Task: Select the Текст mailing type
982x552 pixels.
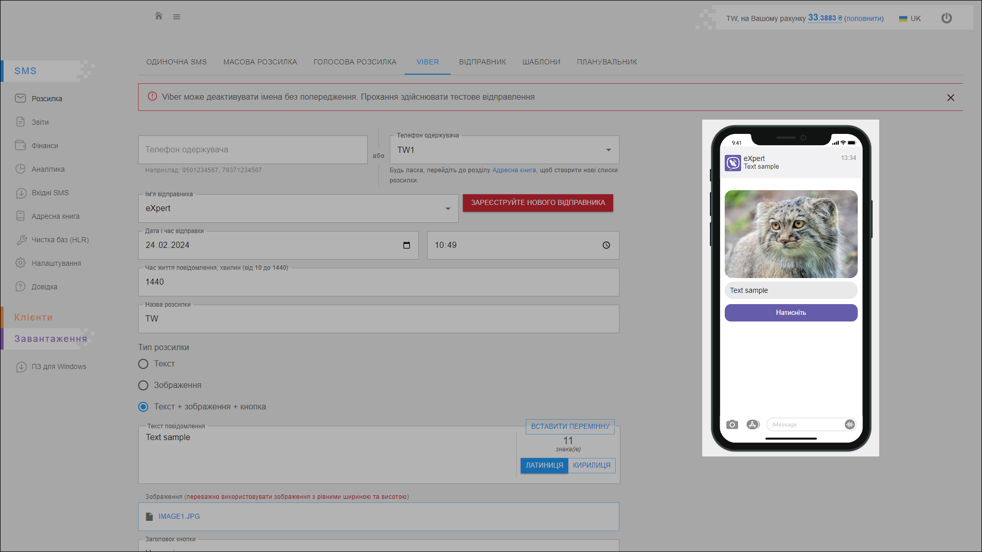Action: pyautogui.click(x=143, y=364)
